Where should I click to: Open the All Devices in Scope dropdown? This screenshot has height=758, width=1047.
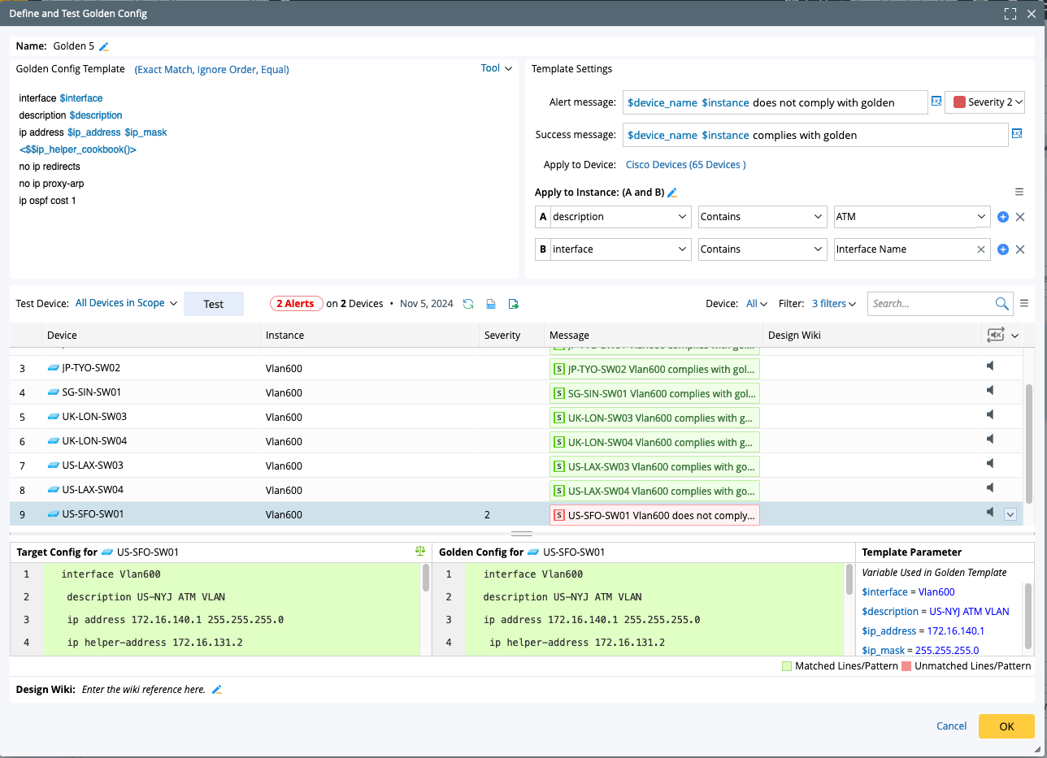click(126, 303)
